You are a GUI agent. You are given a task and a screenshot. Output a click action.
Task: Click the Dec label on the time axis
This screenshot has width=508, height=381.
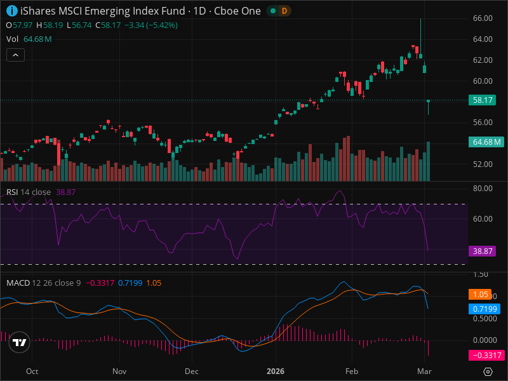click(x=192, y=371)
